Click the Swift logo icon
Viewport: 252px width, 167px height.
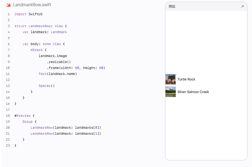pyautogui.click(x=8, y=5)
